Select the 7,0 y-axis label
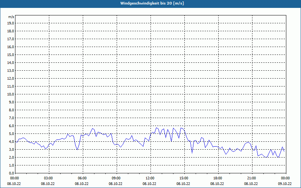This screenshot has width=301, height=188. [11, 118]
